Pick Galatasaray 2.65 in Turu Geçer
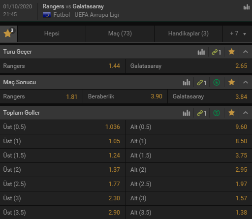This screenshot has height=219, width=252. pyautogui.click(x=189, y=66)
